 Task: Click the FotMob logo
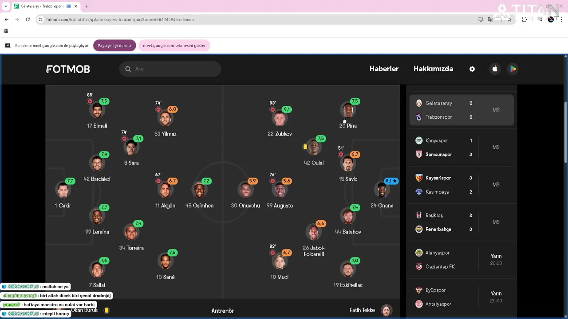[x=68, y=69]
